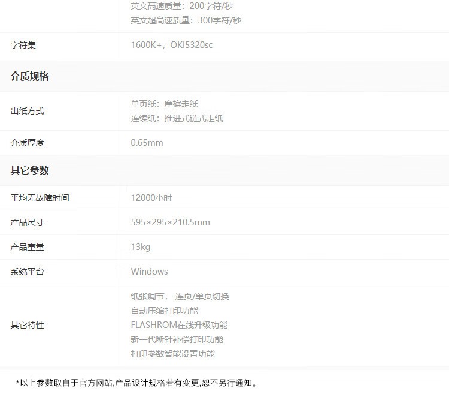Select the 字符集 row label
The height and width of the screenshot is (394, 449).
(23, 45)
